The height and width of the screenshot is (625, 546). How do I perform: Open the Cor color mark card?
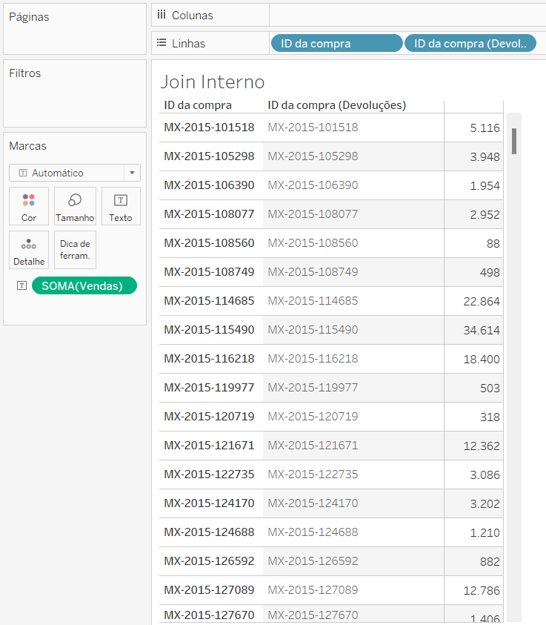(x=29, y=206)
